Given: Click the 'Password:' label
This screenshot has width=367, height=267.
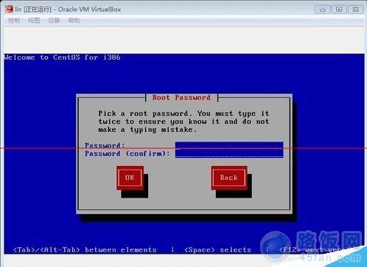Looking at the screenshot, I should pos(105,145).
